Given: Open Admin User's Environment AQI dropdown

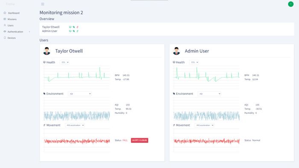Looking at the screenshot, I should pyautogui.click(x=210, y=94).
